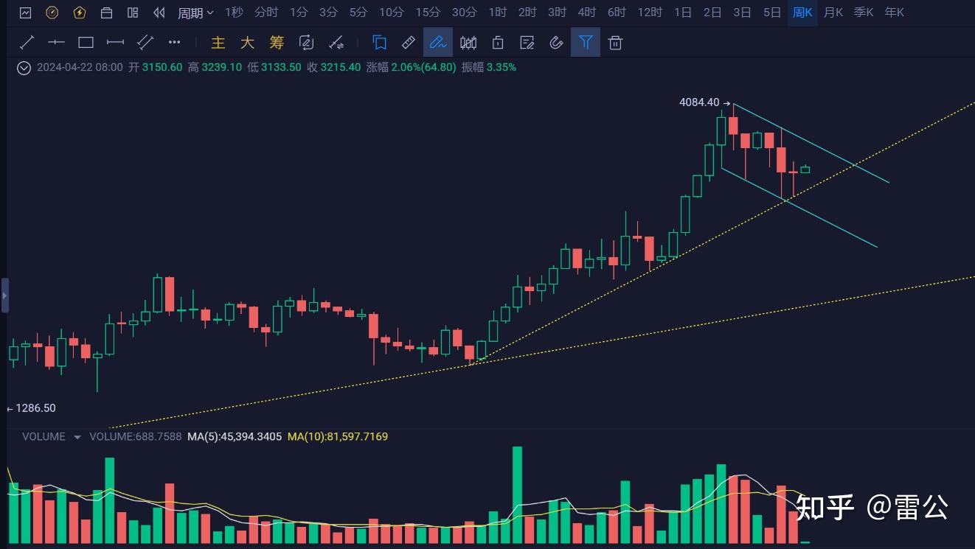
Task: Open the briefcase icon in top bar
Action: click(x=106, y=13)
